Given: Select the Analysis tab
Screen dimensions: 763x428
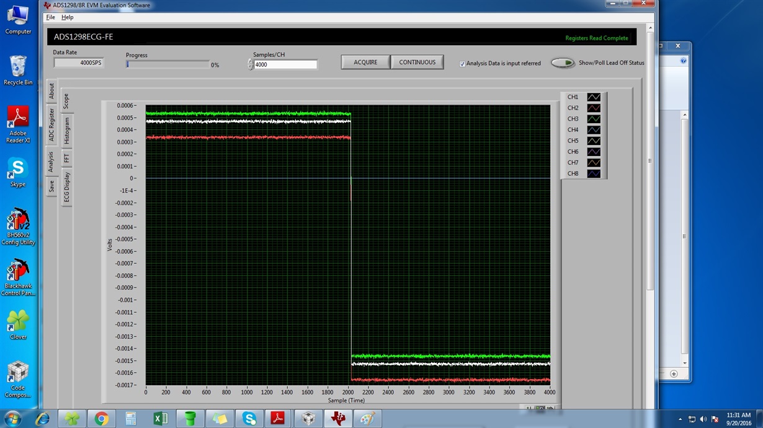Looking at the screenshot, I should 51,161.
